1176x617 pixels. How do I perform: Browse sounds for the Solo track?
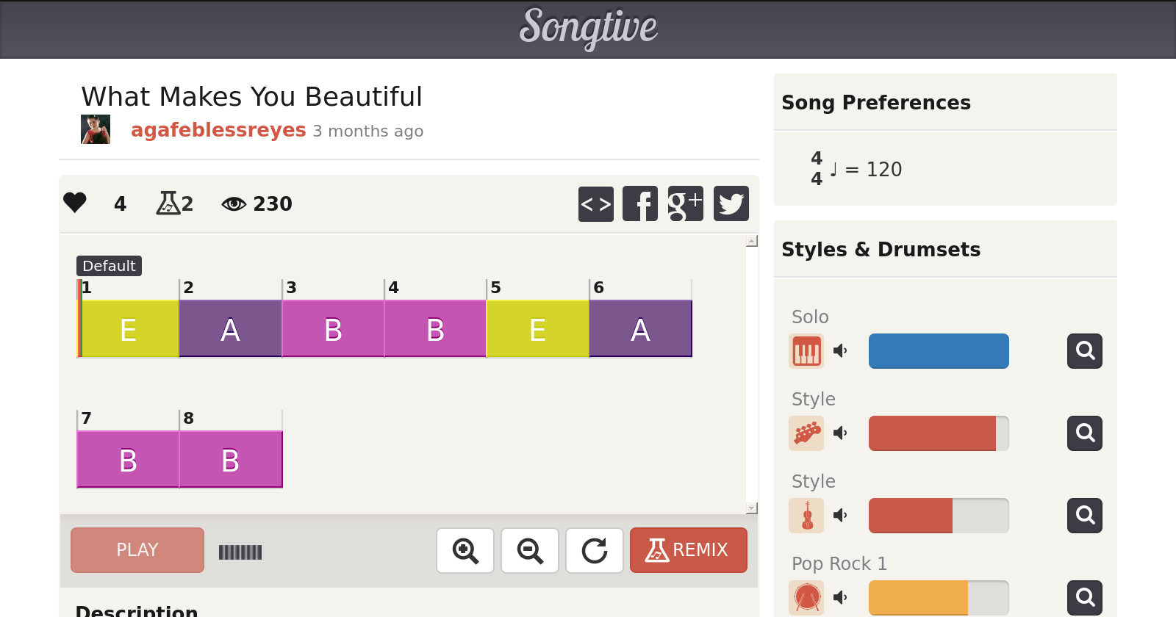(x=1084, y=351)
